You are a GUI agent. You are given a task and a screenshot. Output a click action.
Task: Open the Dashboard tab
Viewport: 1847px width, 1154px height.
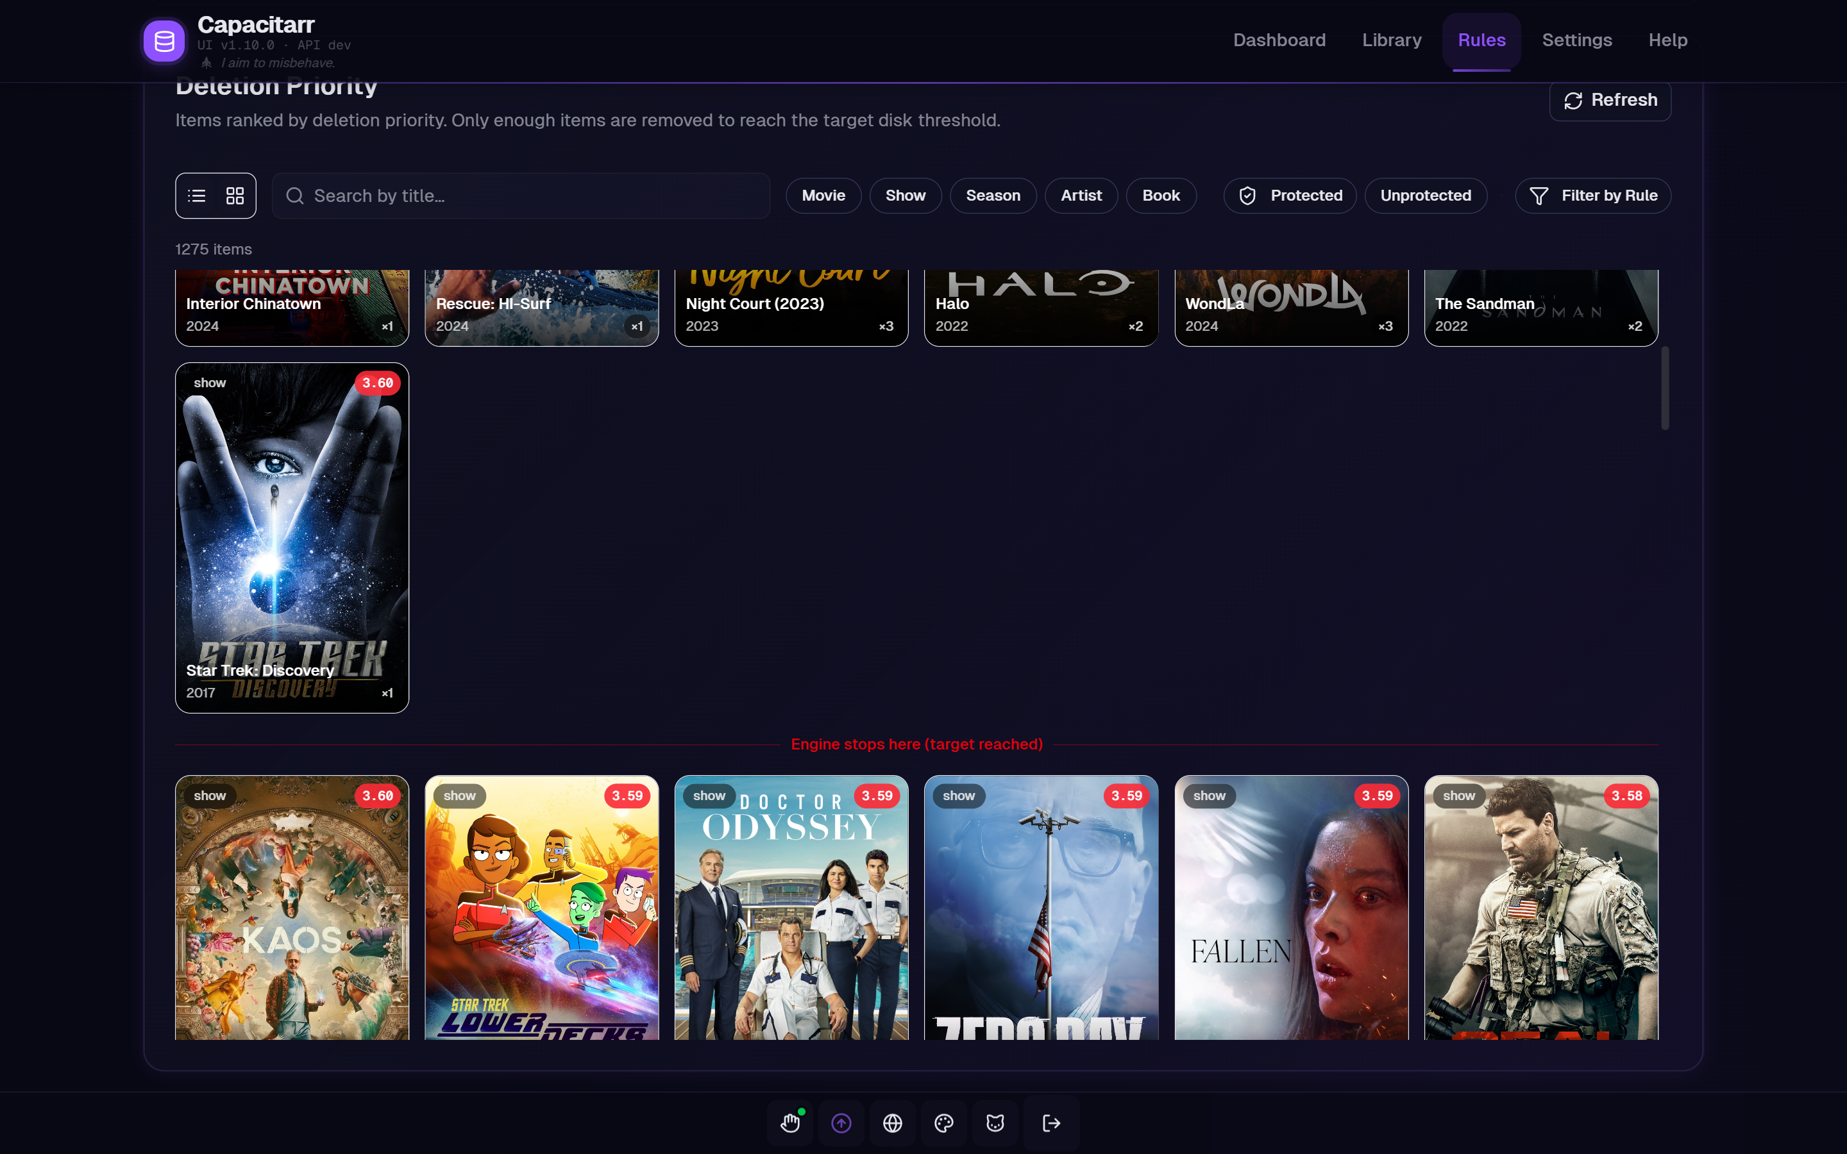pos(1279,40)
